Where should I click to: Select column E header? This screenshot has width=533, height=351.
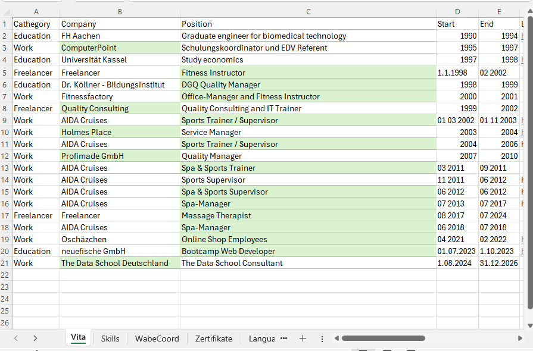pyautogui.click(x=499, y=12)
